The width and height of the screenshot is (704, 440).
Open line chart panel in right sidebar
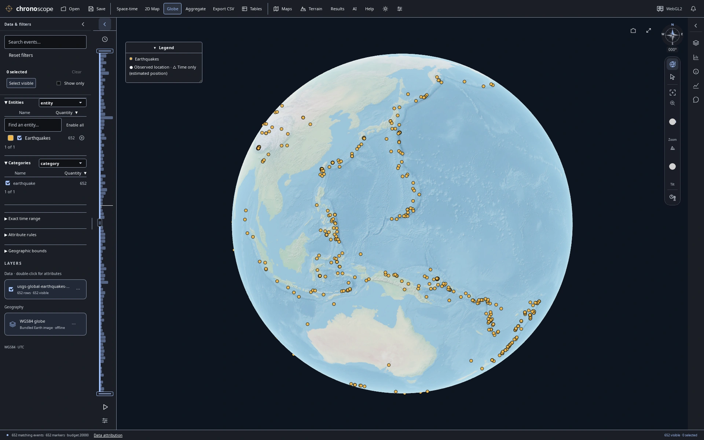coord(696,86)
